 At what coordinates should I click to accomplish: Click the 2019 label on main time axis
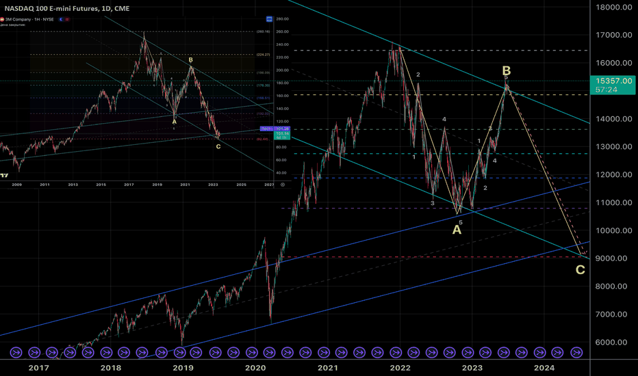[183, 368]
